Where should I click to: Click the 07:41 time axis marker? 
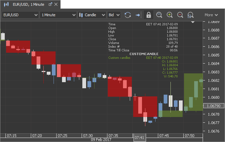(139, 138)
